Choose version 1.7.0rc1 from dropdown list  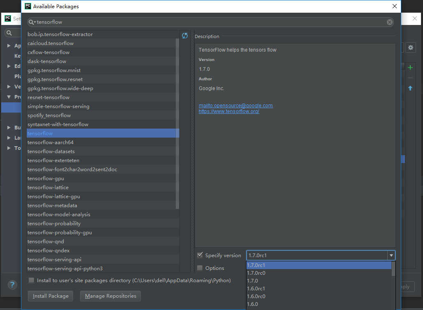319,265
